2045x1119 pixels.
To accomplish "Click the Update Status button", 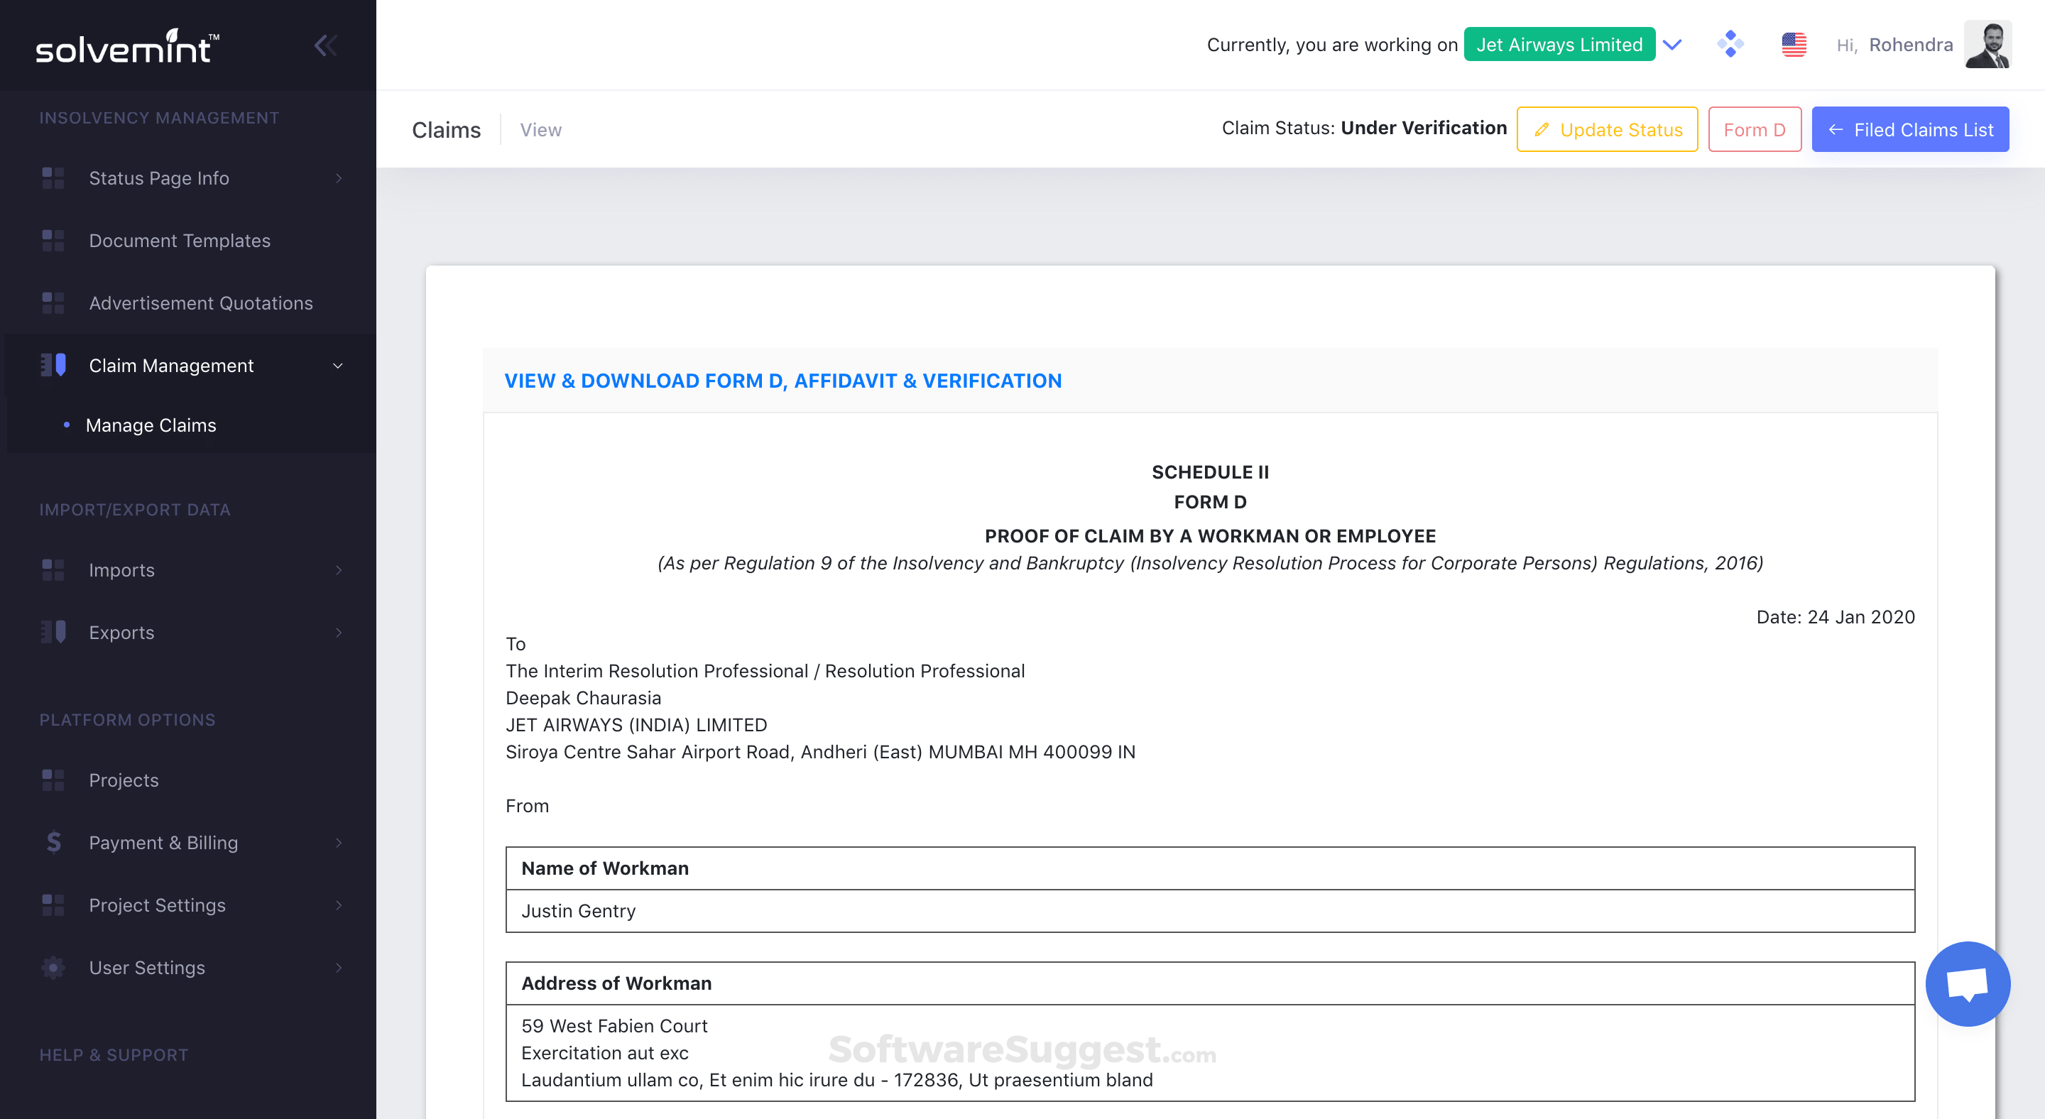I will (x=1607, y=129).
